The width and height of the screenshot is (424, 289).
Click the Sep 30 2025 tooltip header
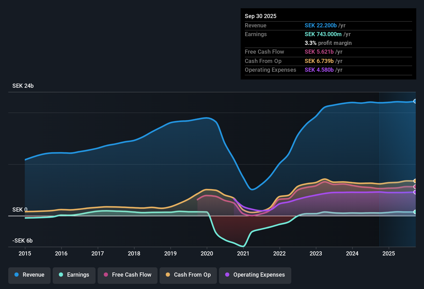pos(261,16)
